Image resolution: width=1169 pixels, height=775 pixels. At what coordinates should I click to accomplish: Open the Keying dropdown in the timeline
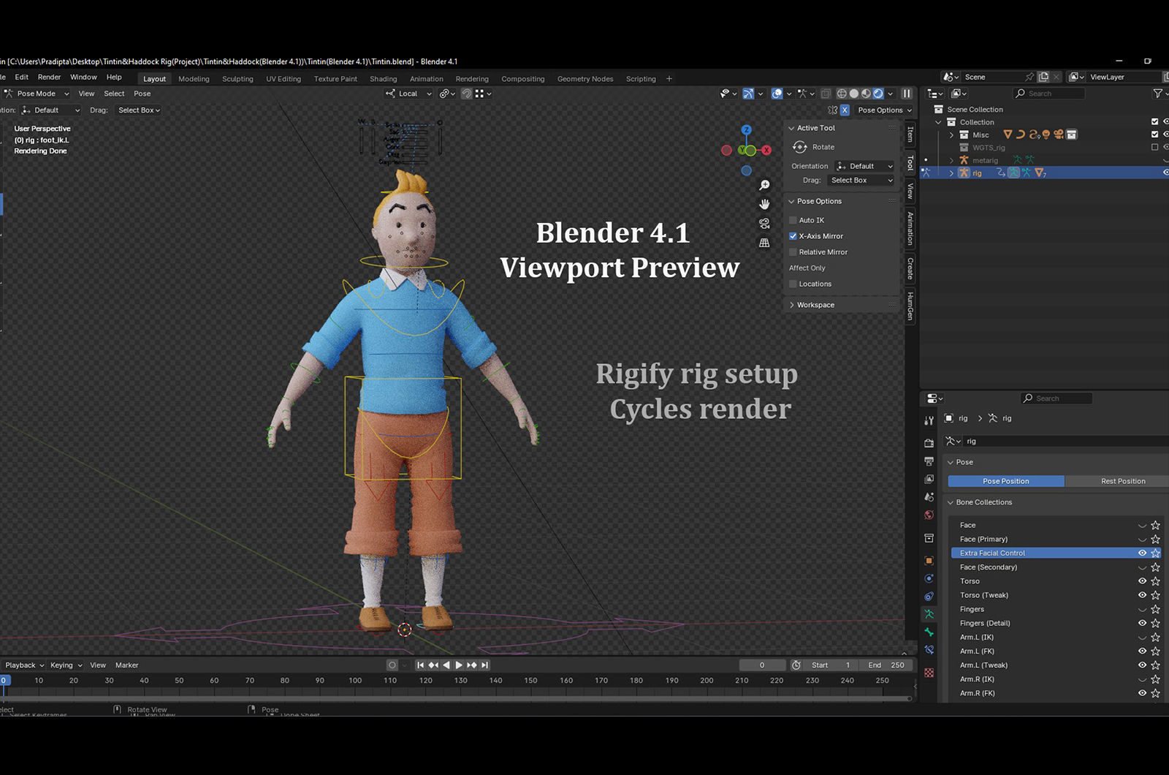click(x=66, y=665)
